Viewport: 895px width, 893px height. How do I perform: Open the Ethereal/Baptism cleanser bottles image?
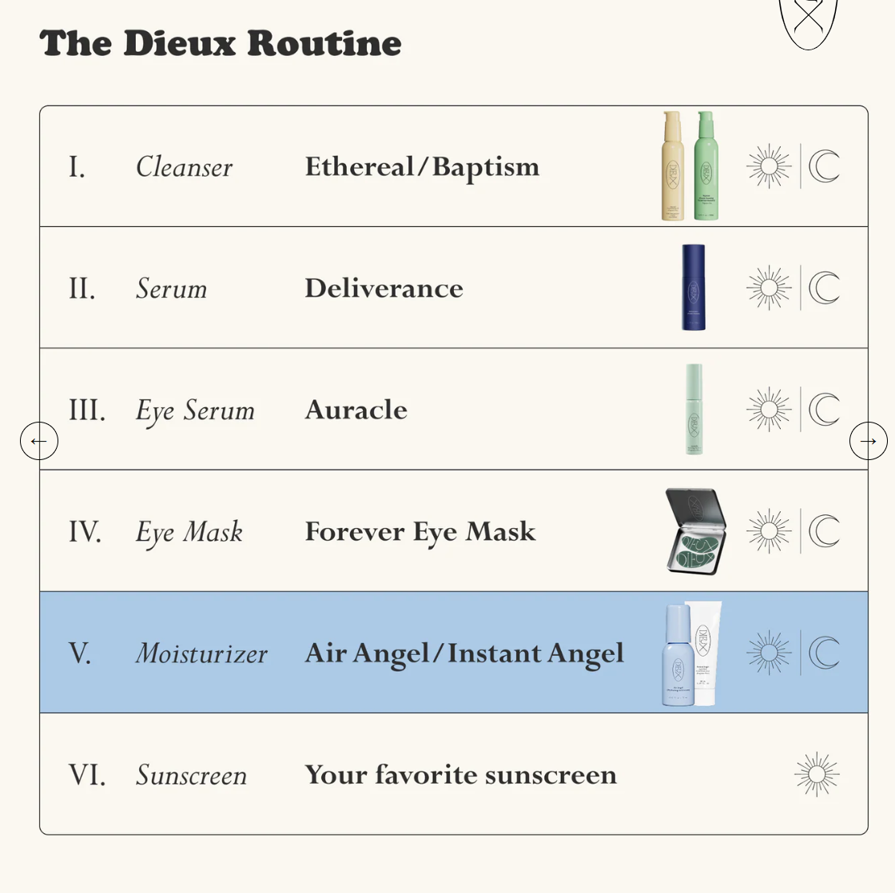click(x=690, y=166)
